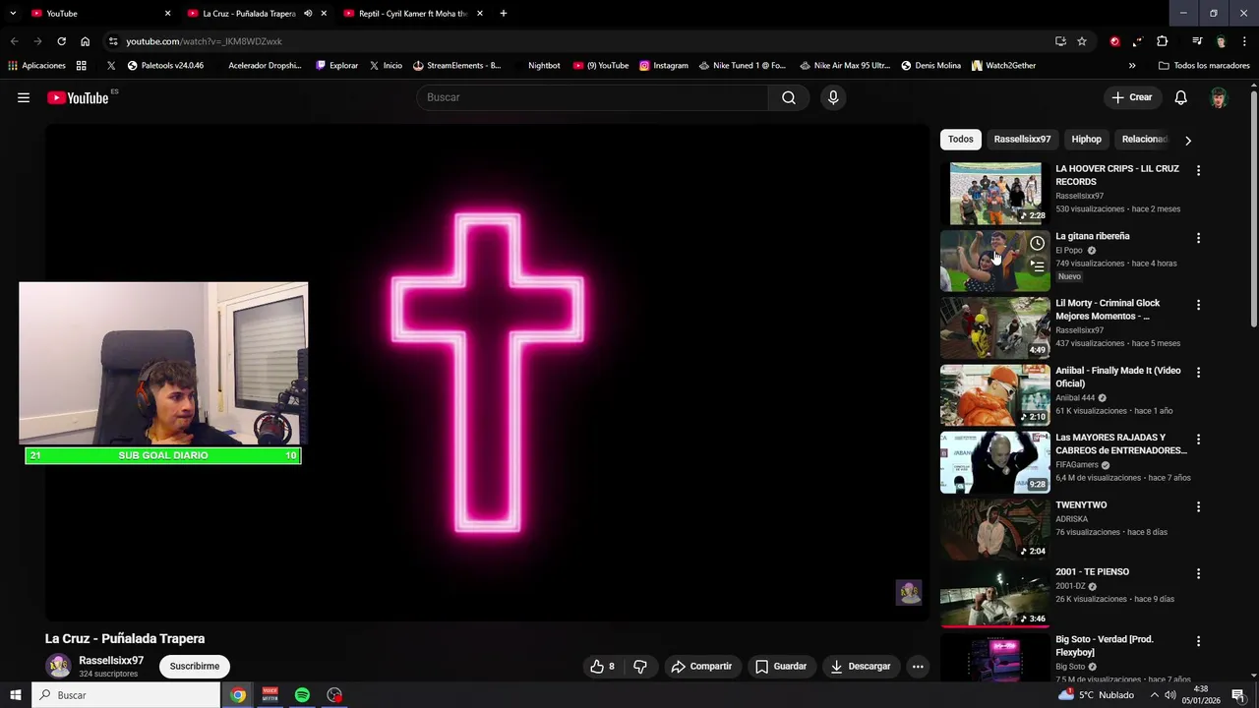Open options for 2001 - TE PIENSO
Image resolution: width=1259 pixels, height=708 pixels.
coord(1198,573)
